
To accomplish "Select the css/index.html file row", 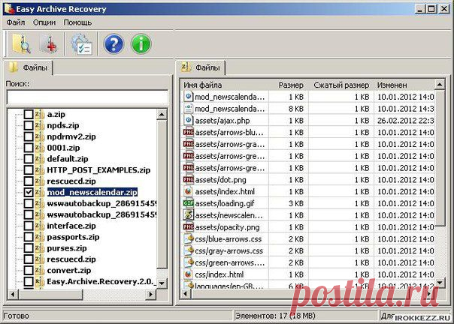I will (x=307, y=274).
